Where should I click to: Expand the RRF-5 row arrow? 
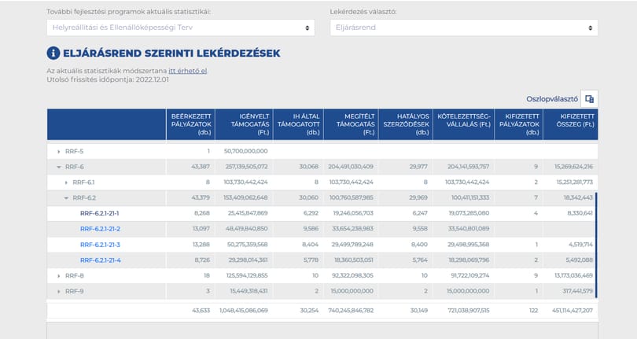coord(58,152)
